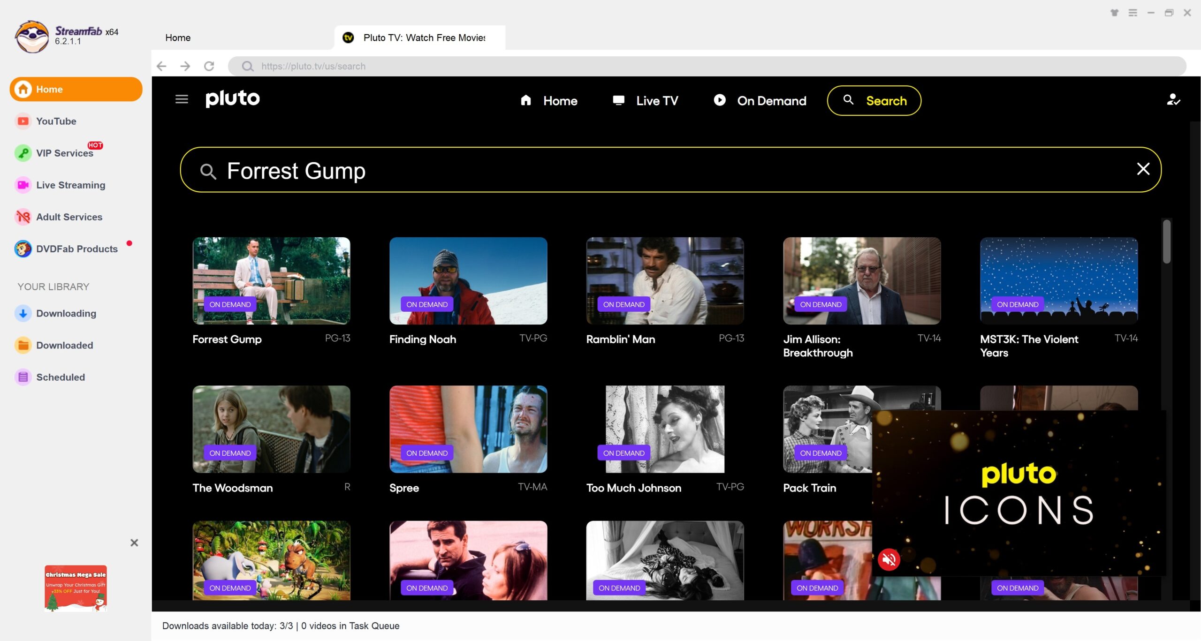The width and height of the screenshot is (1201, 641).
Task: Open the Forrest Gump movie thumbnail
Action: 271,280
